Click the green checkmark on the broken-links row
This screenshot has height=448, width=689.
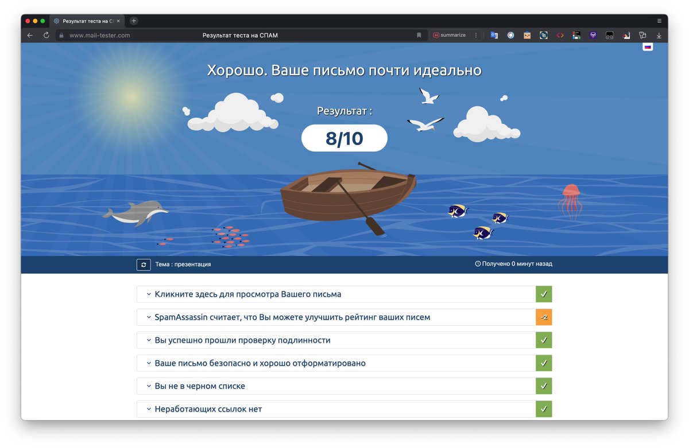tap(544, 409)
